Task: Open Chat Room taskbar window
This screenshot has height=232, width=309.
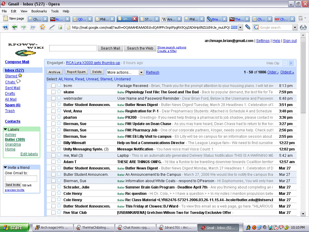Action: (x=135, y=227)
